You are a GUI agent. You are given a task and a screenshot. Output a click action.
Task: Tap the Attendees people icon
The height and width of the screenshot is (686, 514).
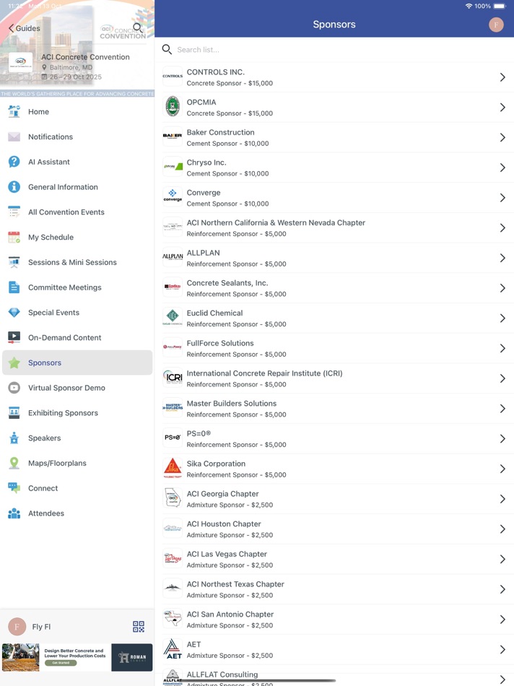click(14, 513)
